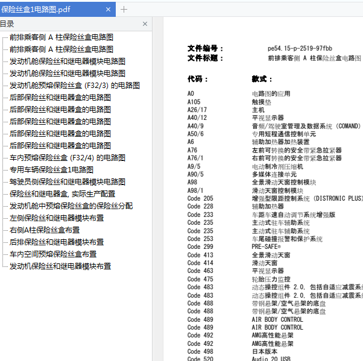Click code A40/9

[195, 126]
